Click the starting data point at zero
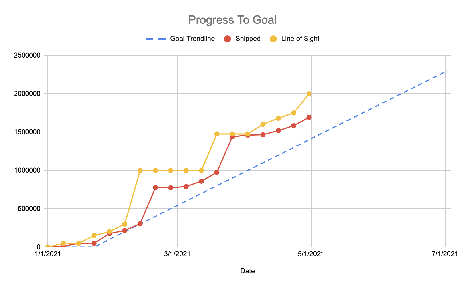 48,247
